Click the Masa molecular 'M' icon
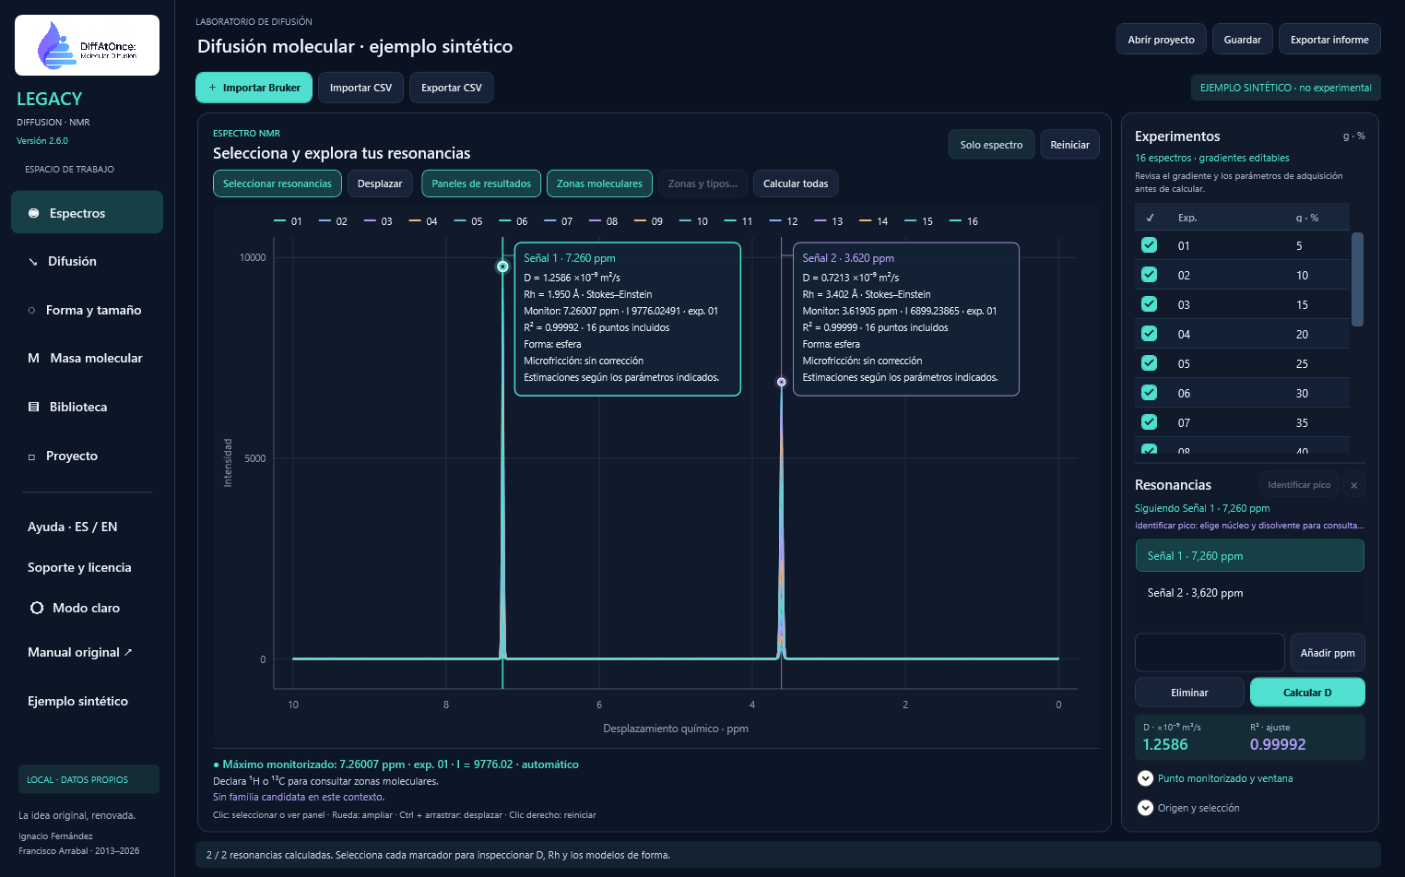 [x=33, y=358]
